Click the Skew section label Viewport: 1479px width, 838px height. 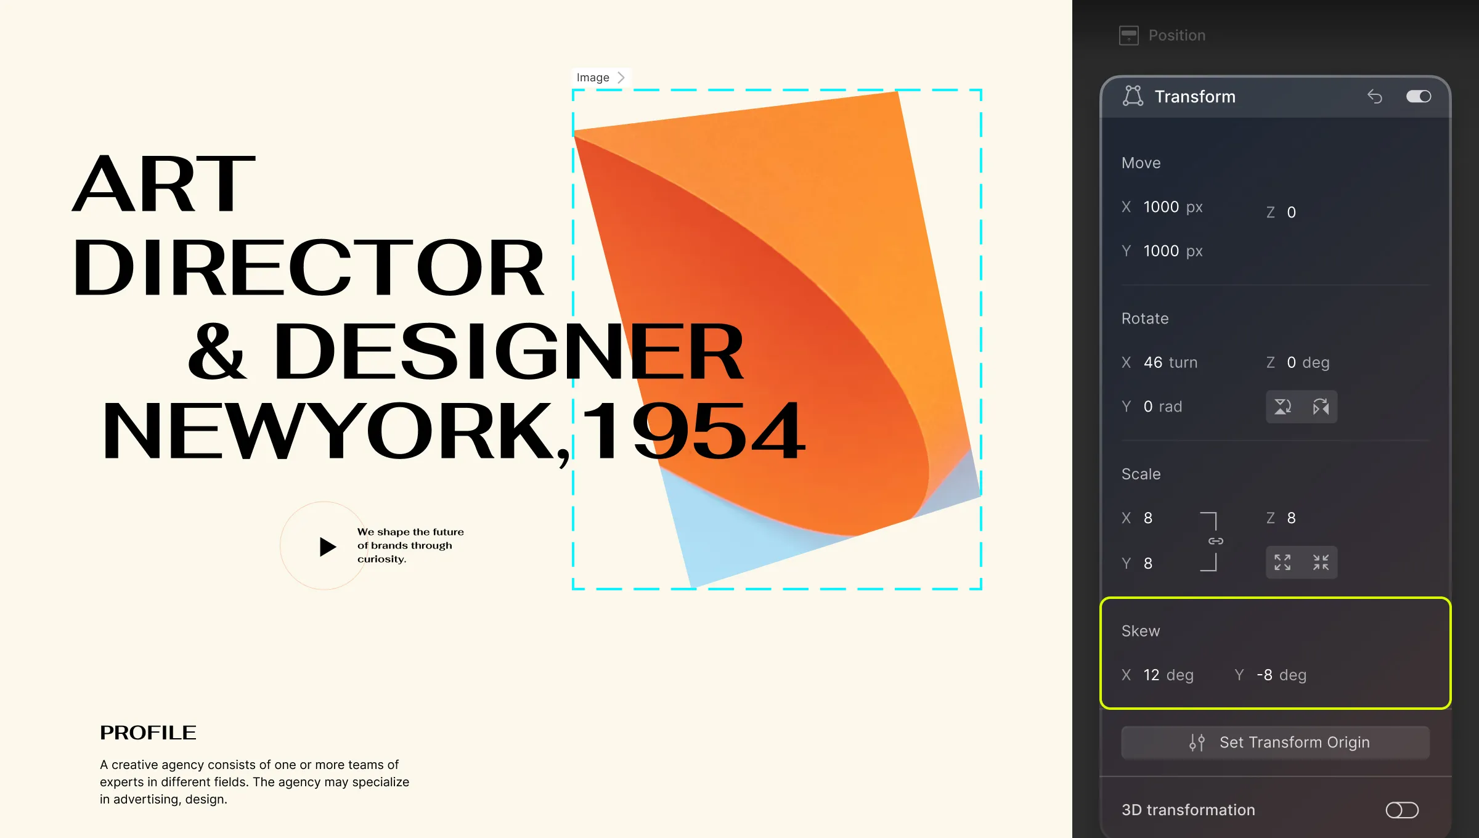click(x=1141, y=631)
